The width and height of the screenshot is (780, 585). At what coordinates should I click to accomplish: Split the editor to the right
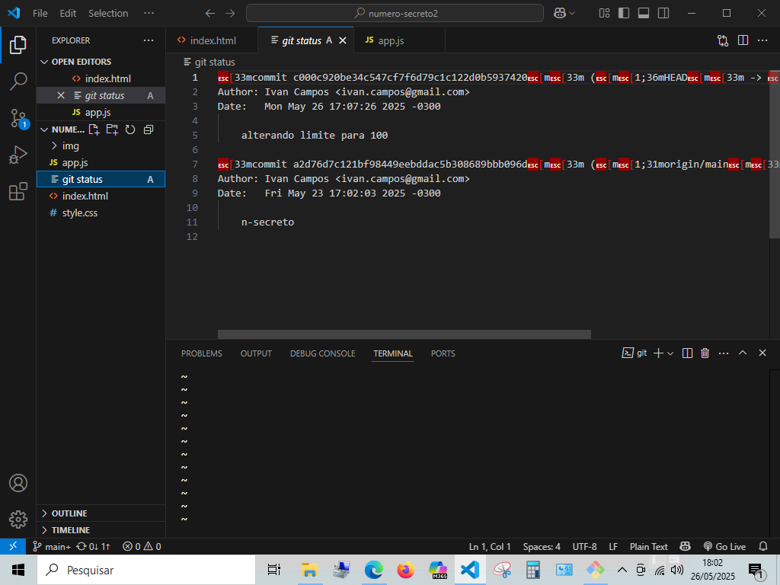click(x=743, y=40)
